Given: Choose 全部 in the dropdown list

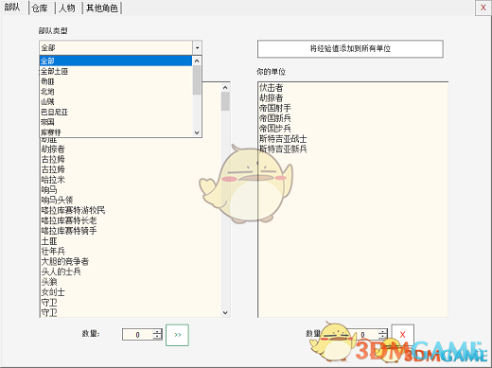Looking at the screenshot, I should pyautogui.click(x=115, y=61).
